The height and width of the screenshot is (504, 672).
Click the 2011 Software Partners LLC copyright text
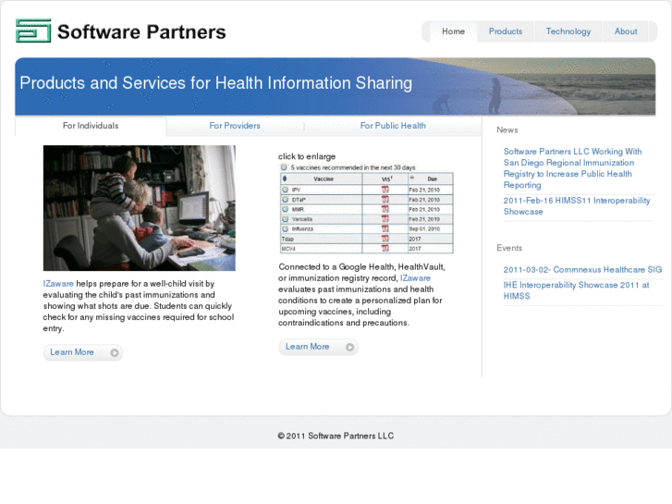(x=336, y=436)
